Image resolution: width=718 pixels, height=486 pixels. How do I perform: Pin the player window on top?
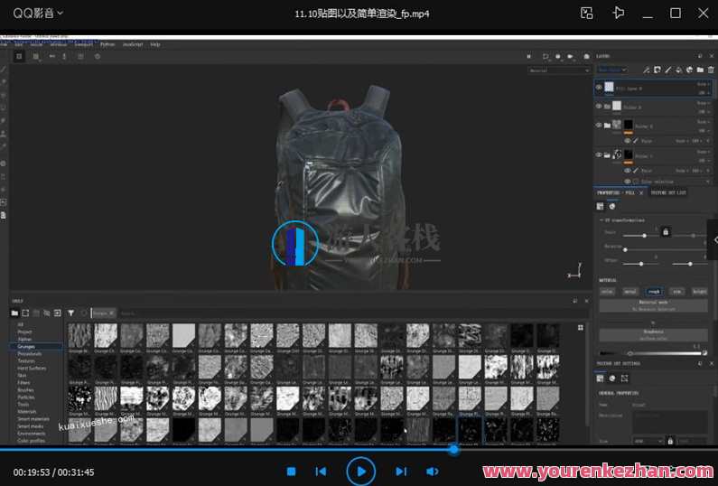619,13
